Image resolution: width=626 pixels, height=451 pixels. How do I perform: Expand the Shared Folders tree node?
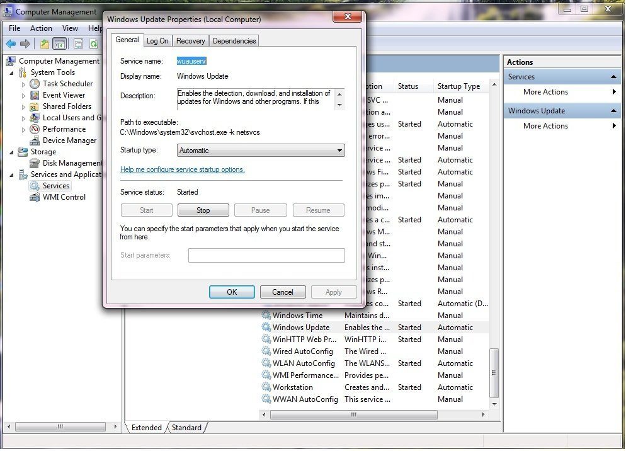pyautogui.click(x=23, y=107)
